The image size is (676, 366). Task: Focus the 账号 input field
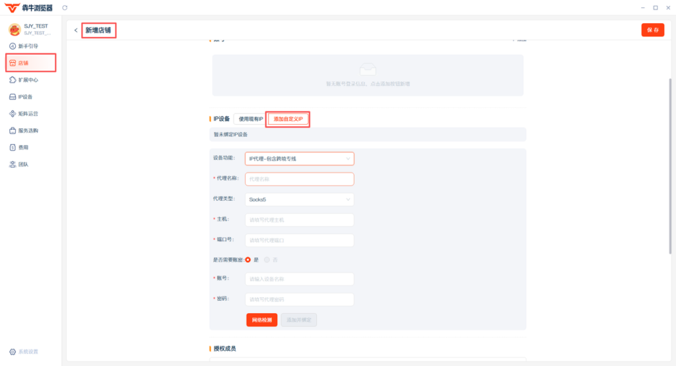300,279
